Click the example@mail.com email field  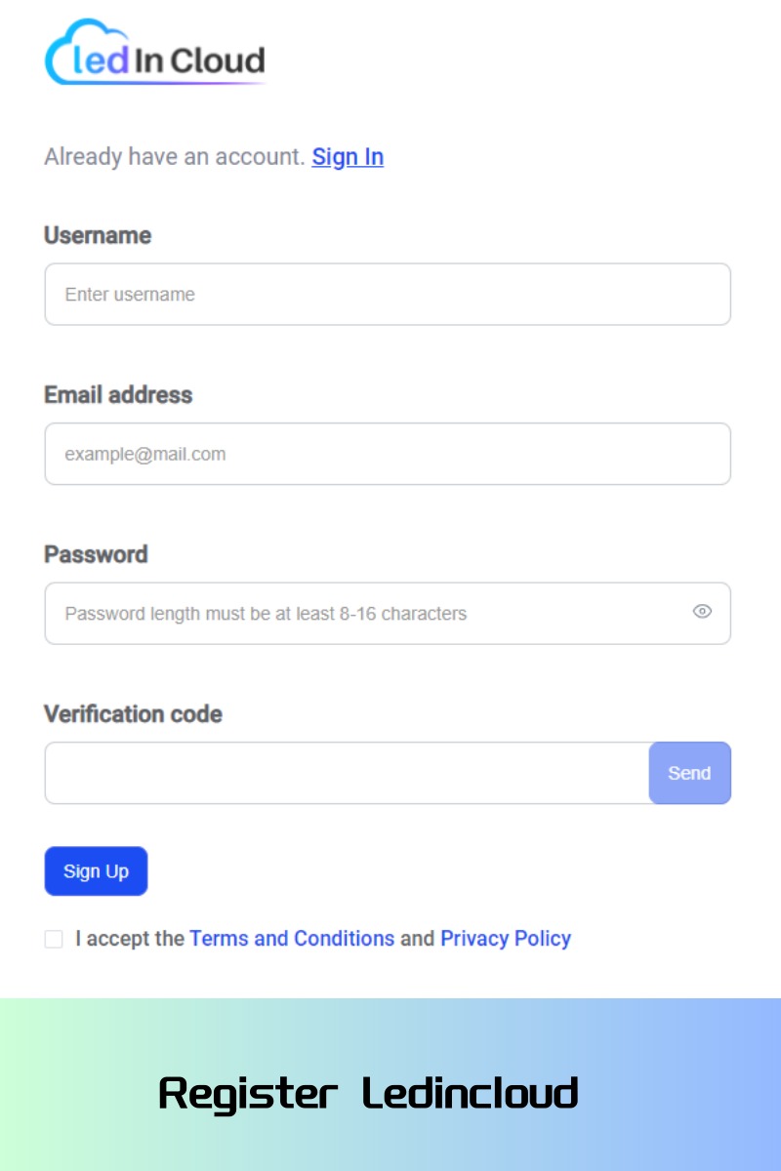[x=387, y=454]
